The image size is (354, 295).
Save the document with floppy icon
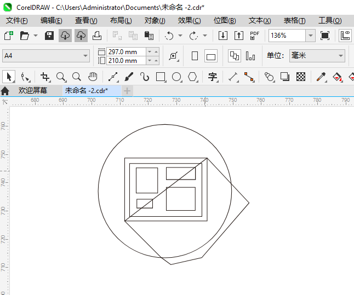(49, 36)
